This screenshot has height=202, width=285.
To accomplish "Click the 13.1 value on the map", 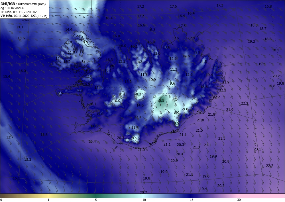I will (x=108, y=70).
